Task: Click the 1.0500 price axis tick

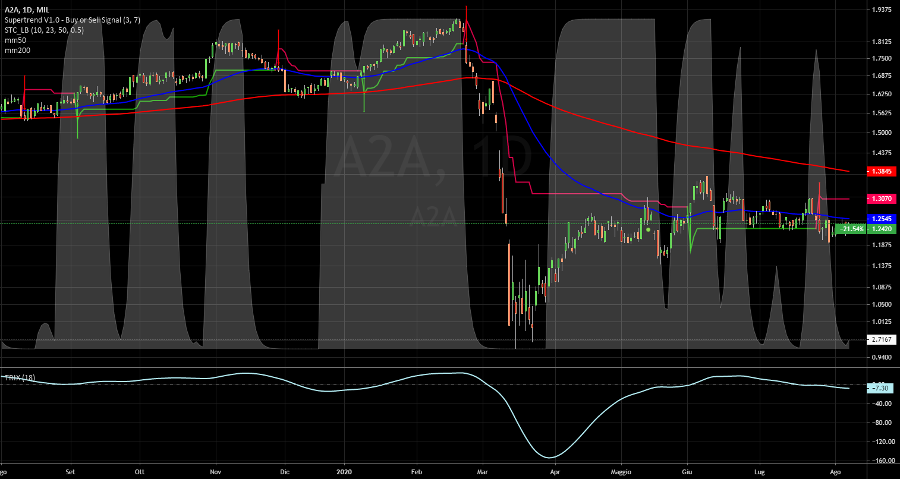Action: (x=880, y=304)
